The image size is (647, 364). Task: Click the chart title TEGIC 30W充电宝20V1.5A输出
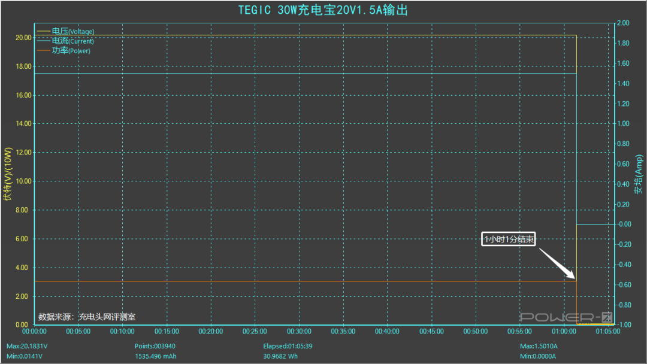pos(323,10)
